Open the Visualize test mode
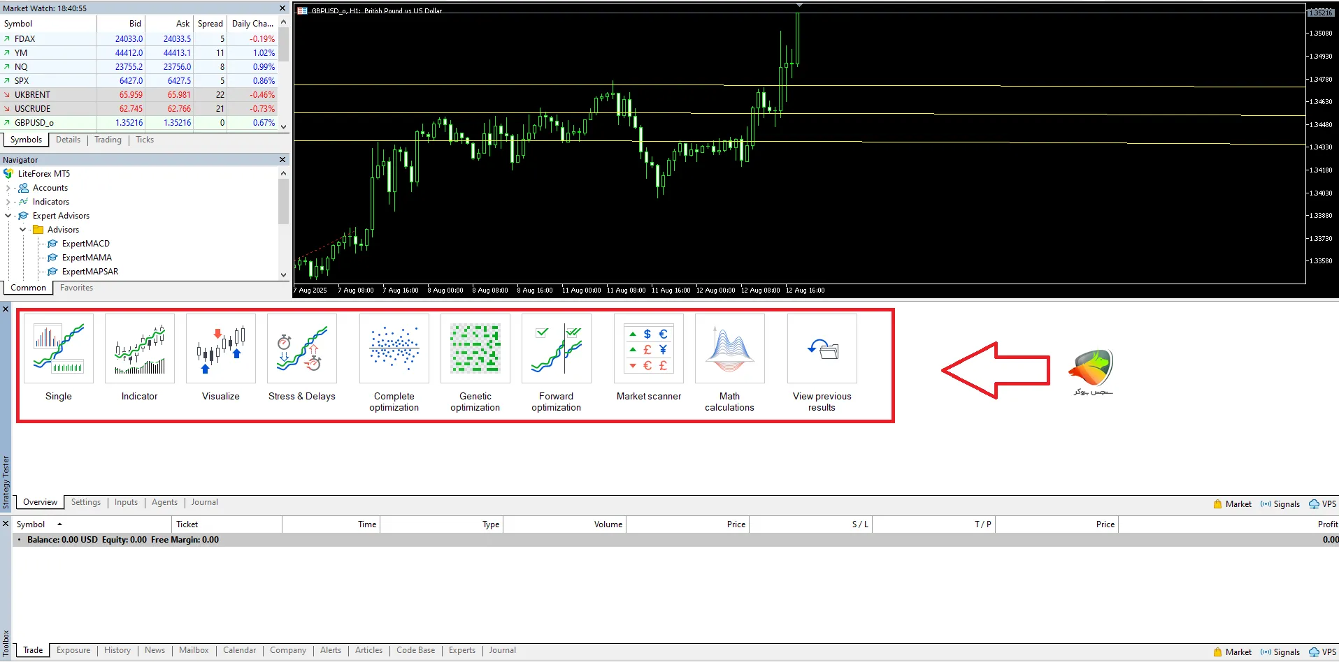 221,348
